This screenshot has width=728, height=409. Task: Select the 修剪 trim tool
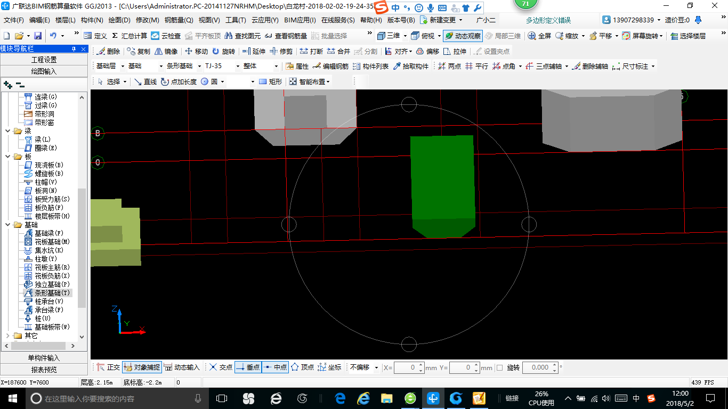coord(281,51)
